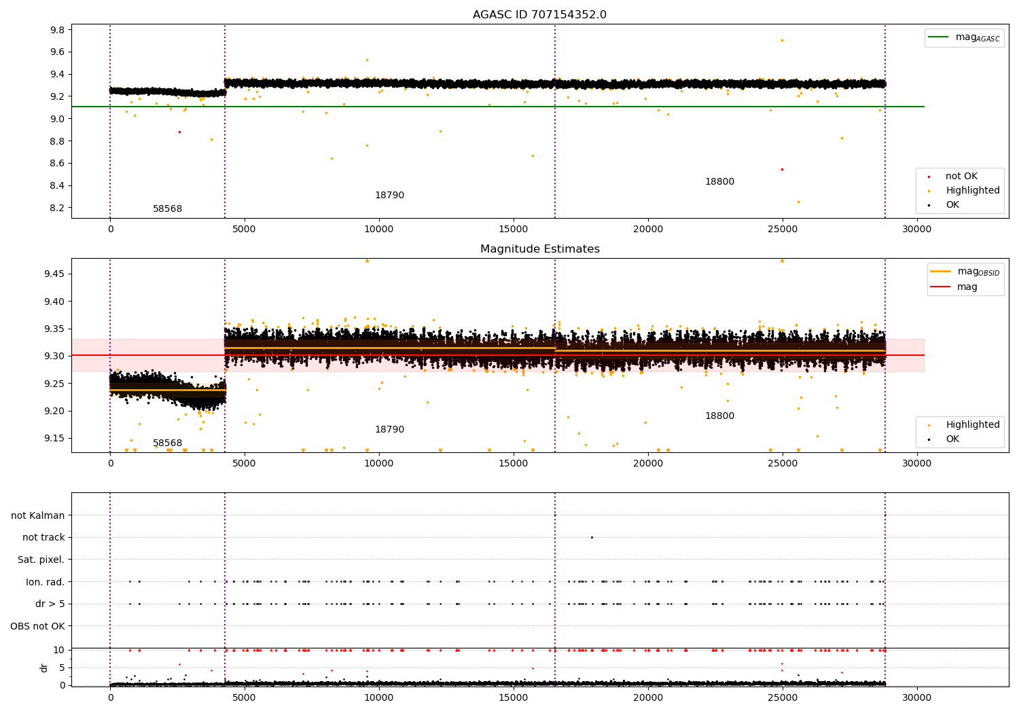Click the 'not track' row label
1019x713 pixels.
[x=43, y=537]
